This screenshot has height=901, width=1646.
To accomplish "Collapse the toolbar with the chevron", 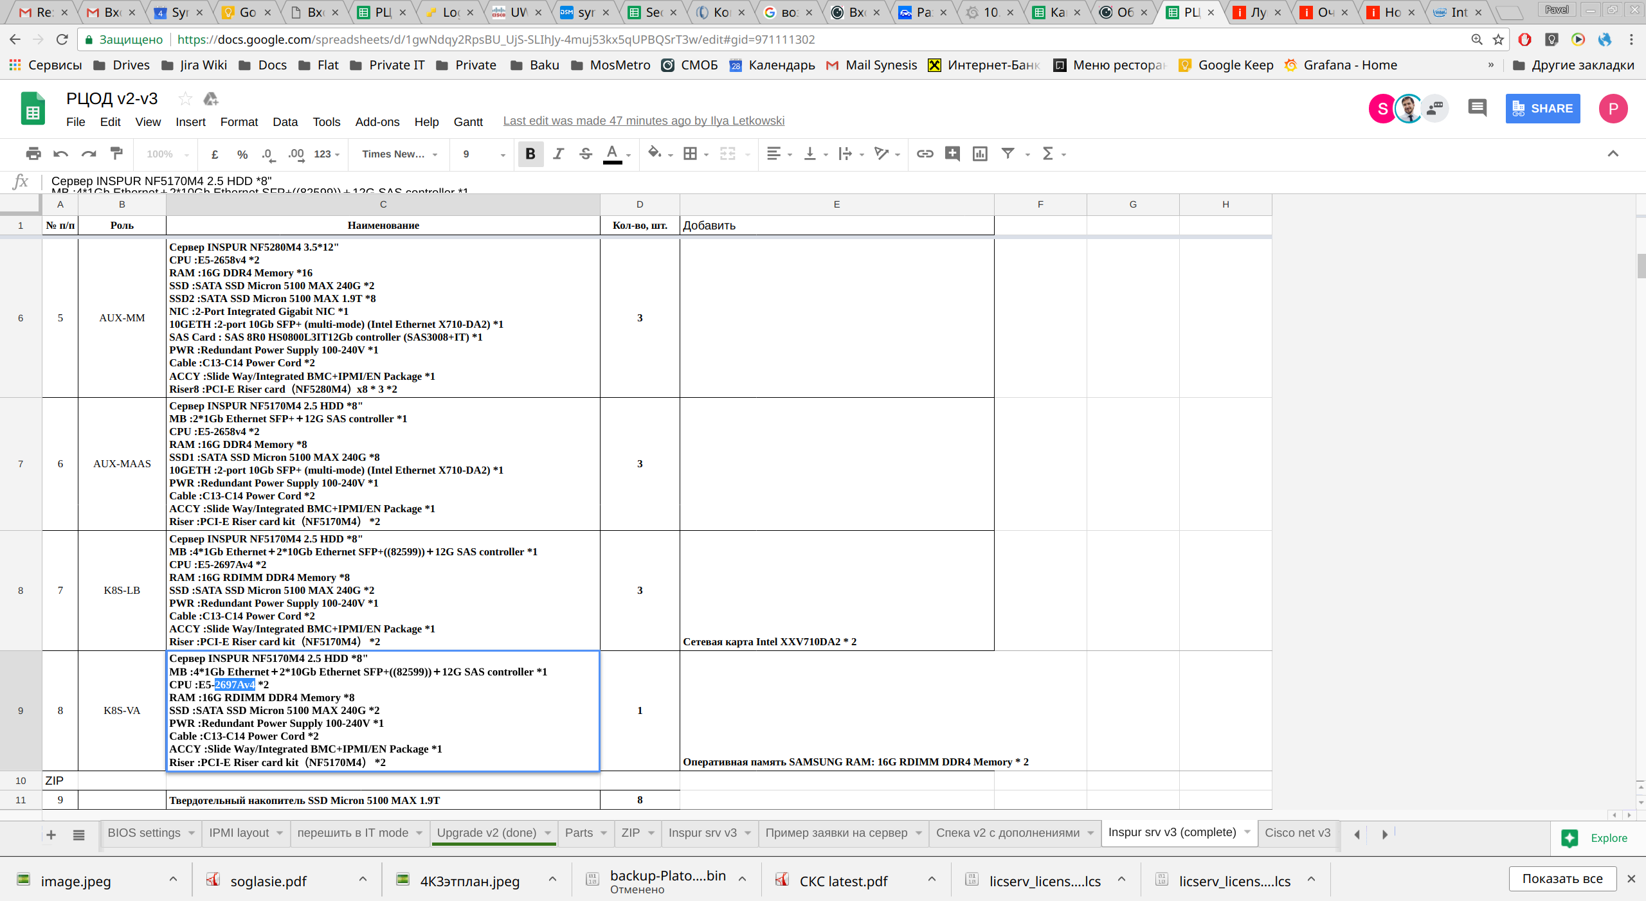I will [x=1613, y=154].
